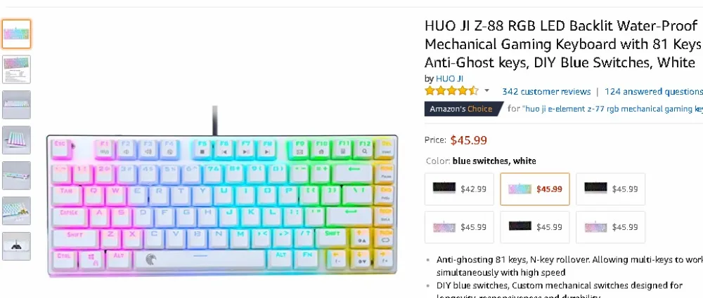Visit the HUO JI brand link
This screenshot has width=703, height=298.
pyautogui.click(x=450, y=79)
